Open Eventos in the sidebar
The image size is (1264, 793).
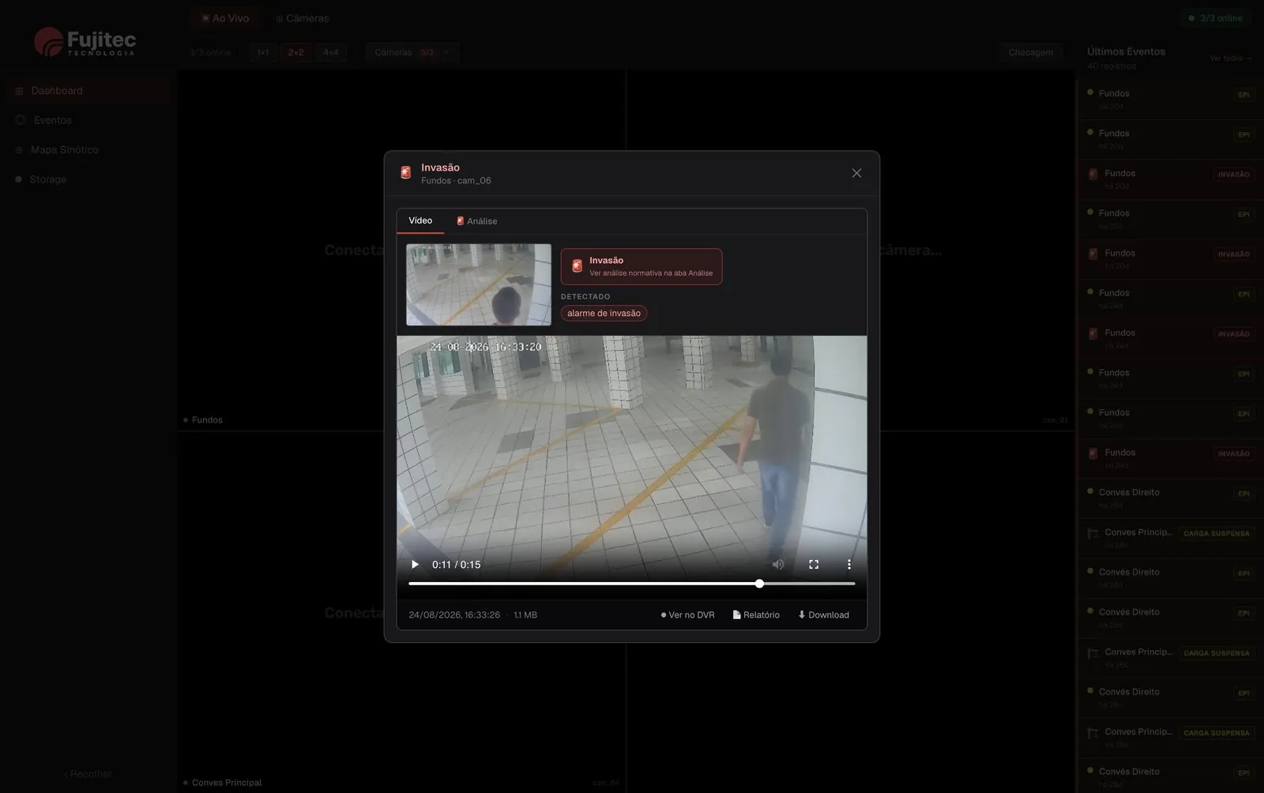(x=88, y=120)
